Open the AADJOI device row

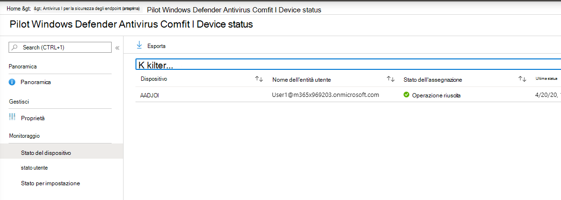(x=149, y=95)
